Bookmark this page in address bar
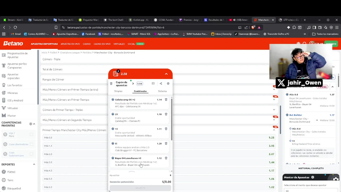 pos(56,27)
